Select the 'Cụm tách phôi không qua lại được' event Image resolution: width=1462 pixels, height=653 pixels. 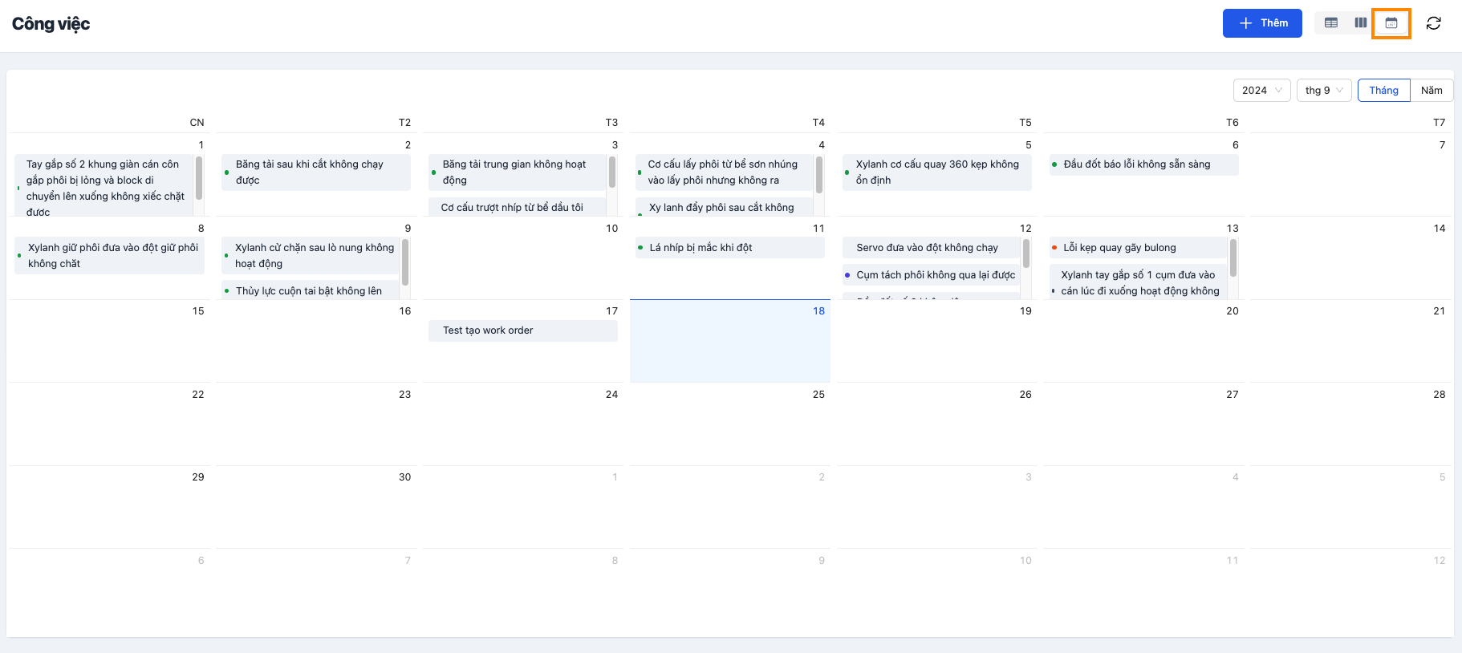[x=931, y=275]
